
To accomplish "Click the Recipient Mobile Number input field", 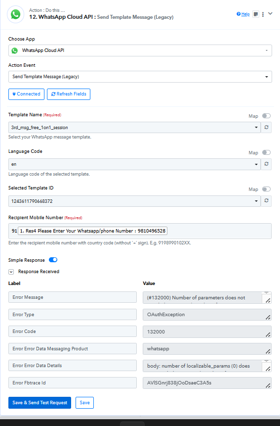I will (x=140, y=231).
